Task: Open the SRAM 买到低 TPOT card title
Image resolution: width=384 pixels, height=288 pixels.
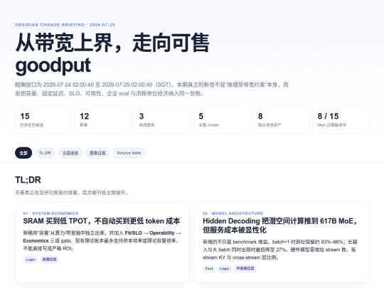Action: [x=102, y=221]
